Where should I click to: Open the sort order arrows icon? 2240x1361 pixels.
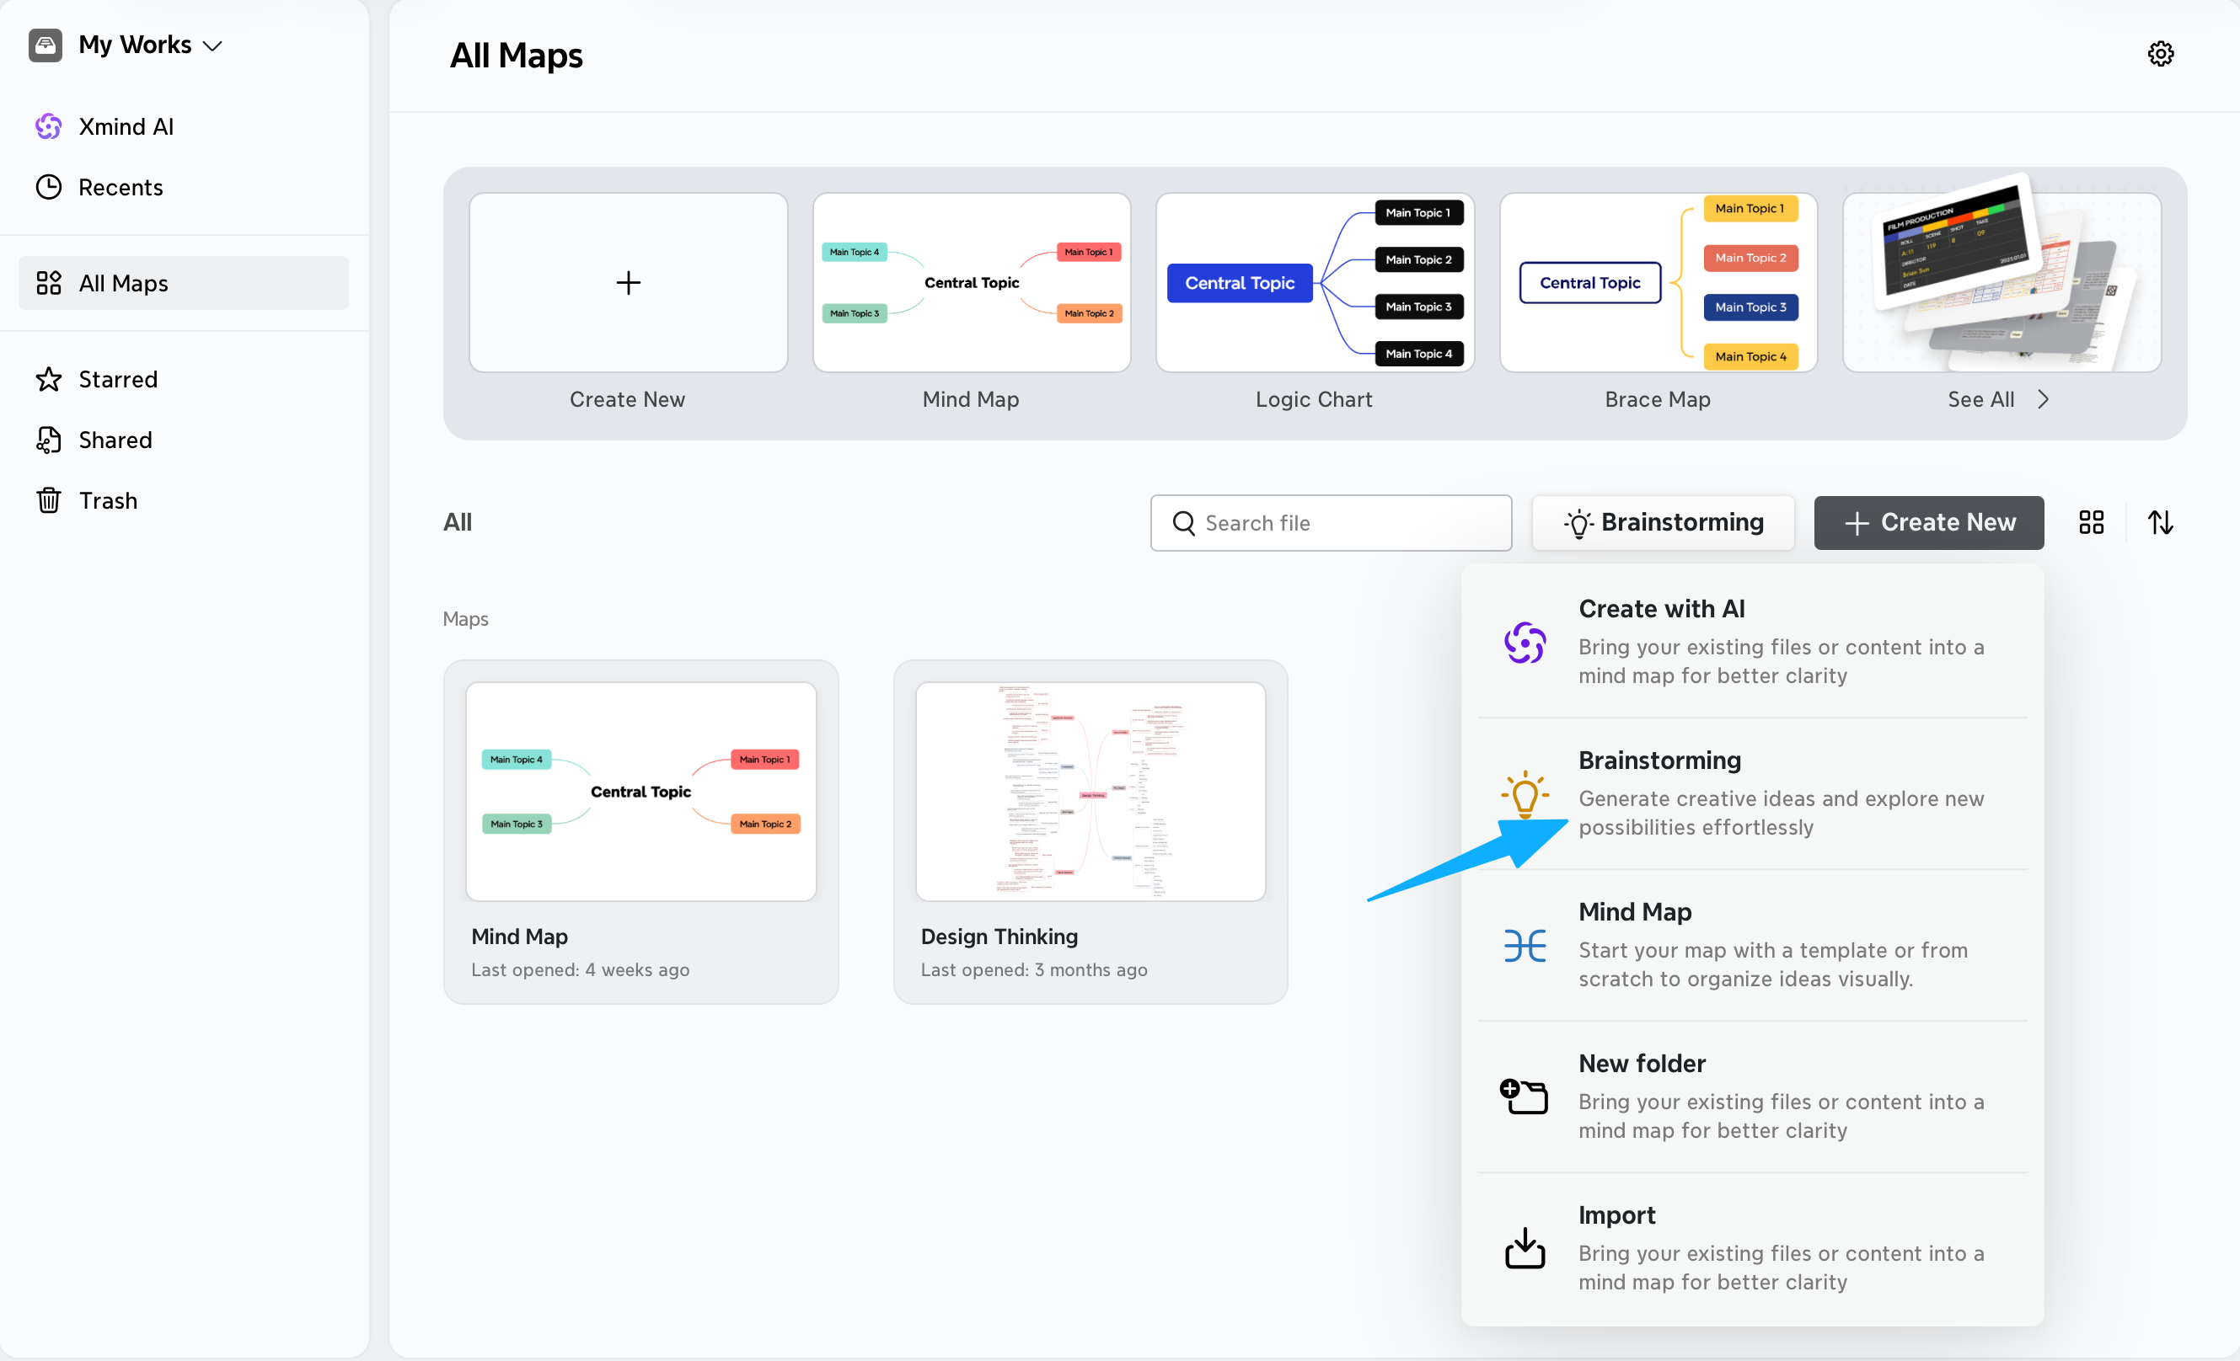point(2160,522)
